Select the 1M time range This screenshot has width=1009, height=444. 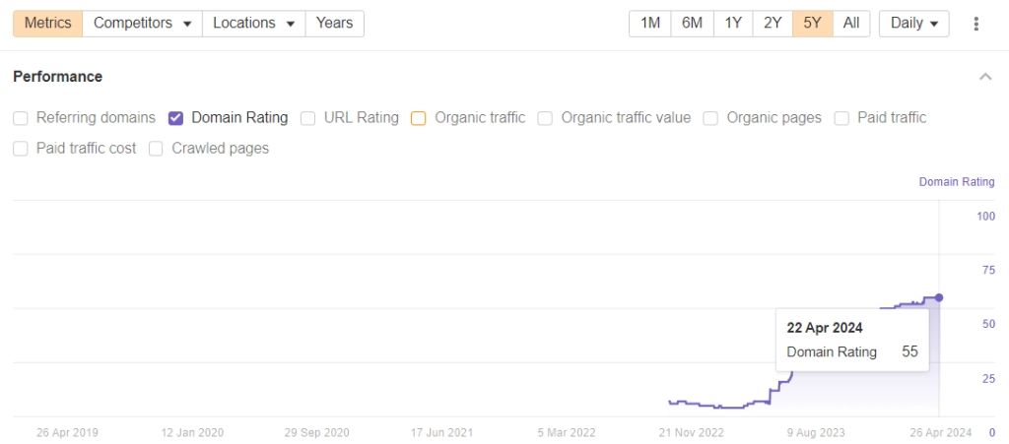pyautogui.click(x=650, y=24)
